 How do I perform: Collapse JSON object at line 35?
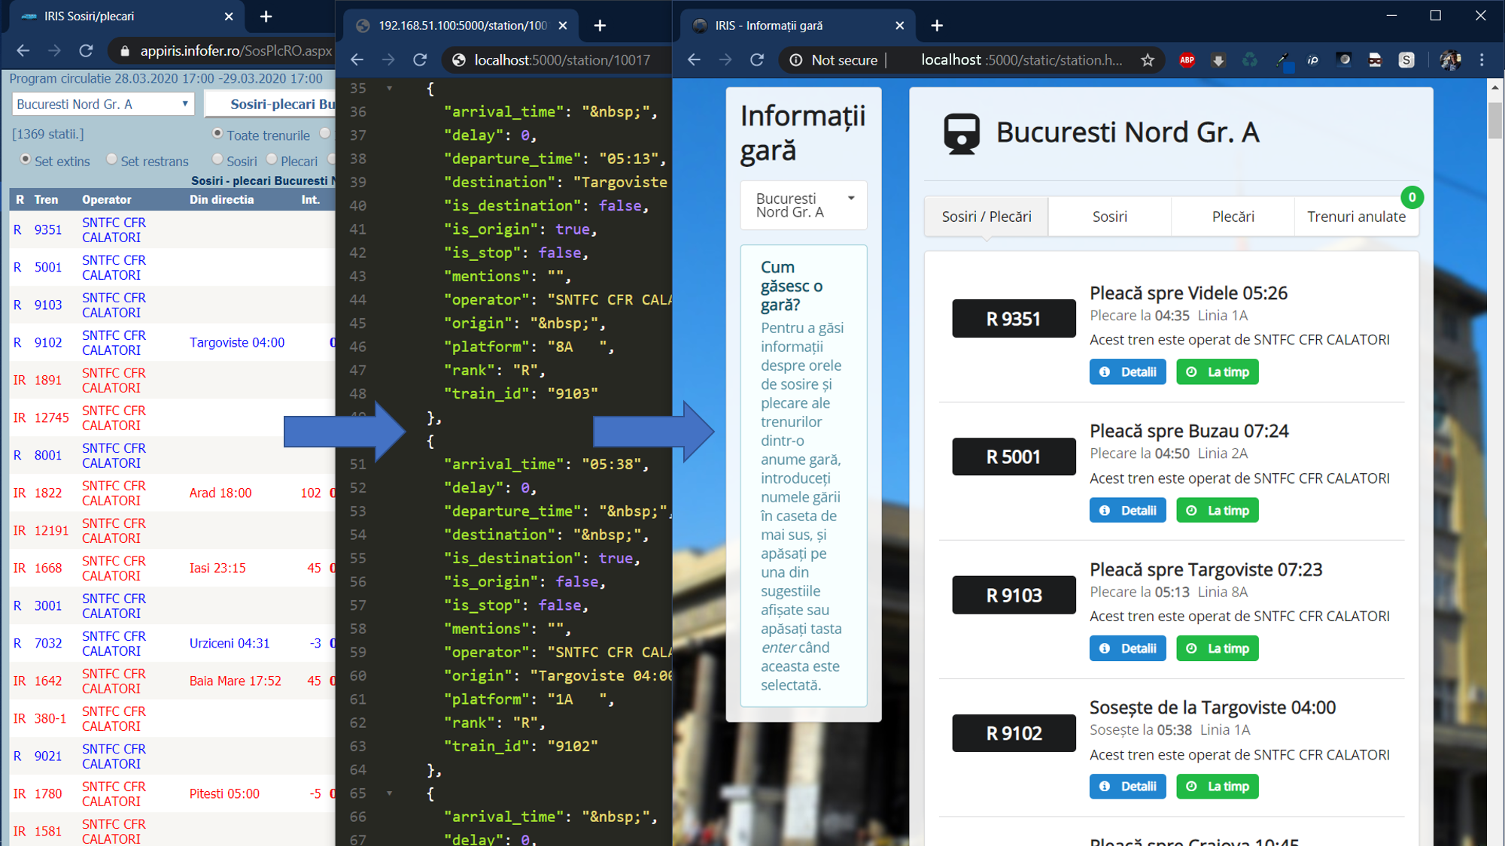click(389, 88)
